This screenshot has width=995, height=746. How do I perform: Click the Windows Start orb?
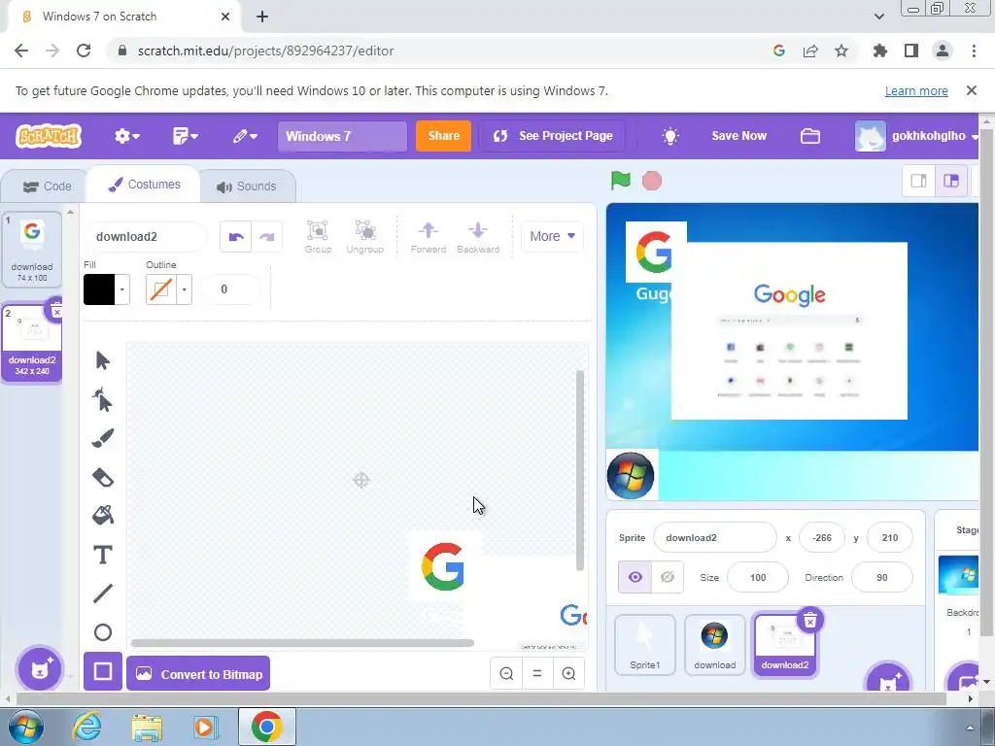coord(24,727)
